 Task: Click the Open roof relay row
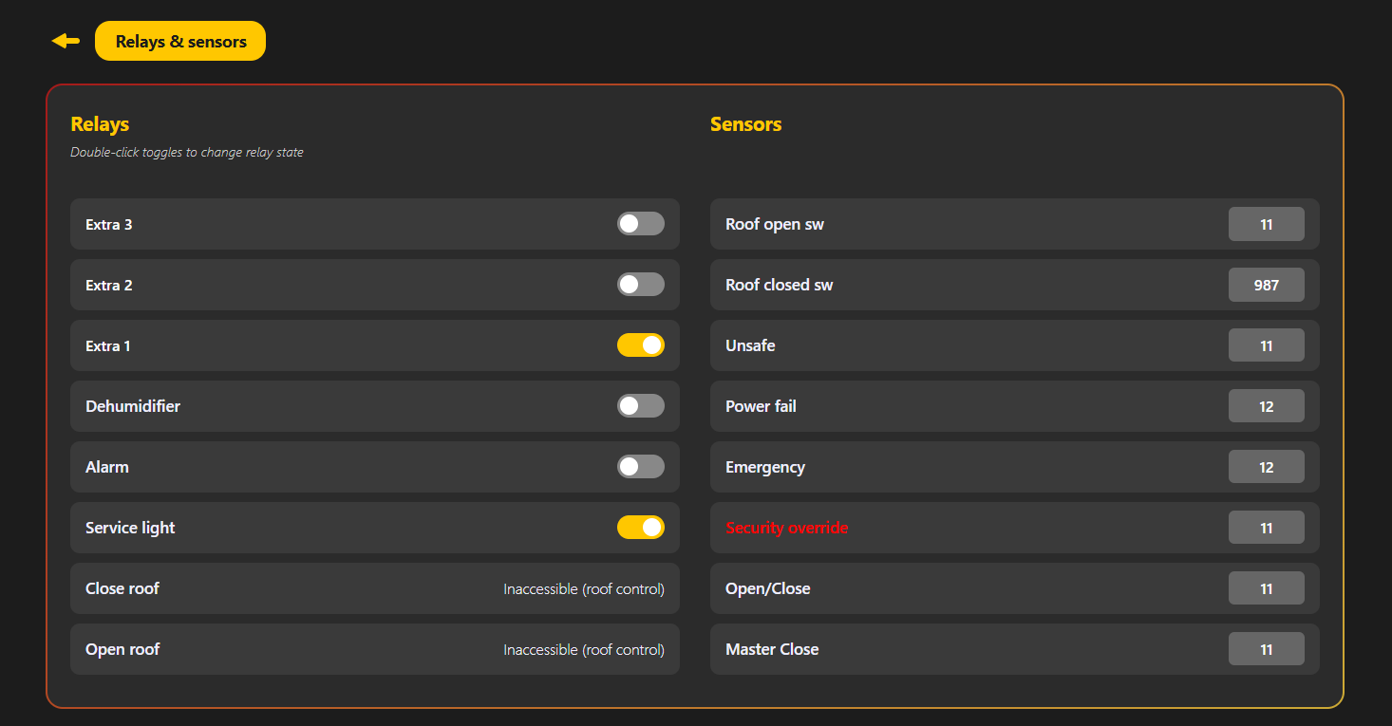click(374, 649)
